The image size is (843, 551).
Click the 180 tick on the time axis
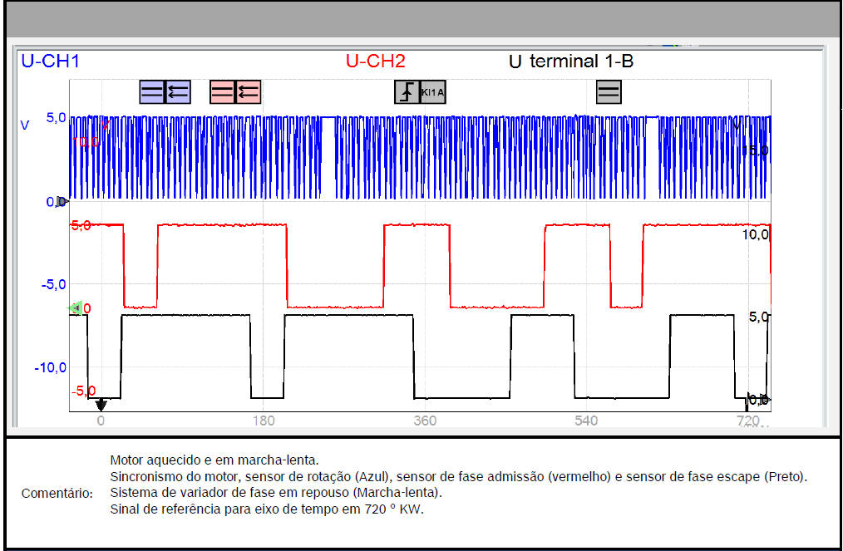[x=263, y=421]
